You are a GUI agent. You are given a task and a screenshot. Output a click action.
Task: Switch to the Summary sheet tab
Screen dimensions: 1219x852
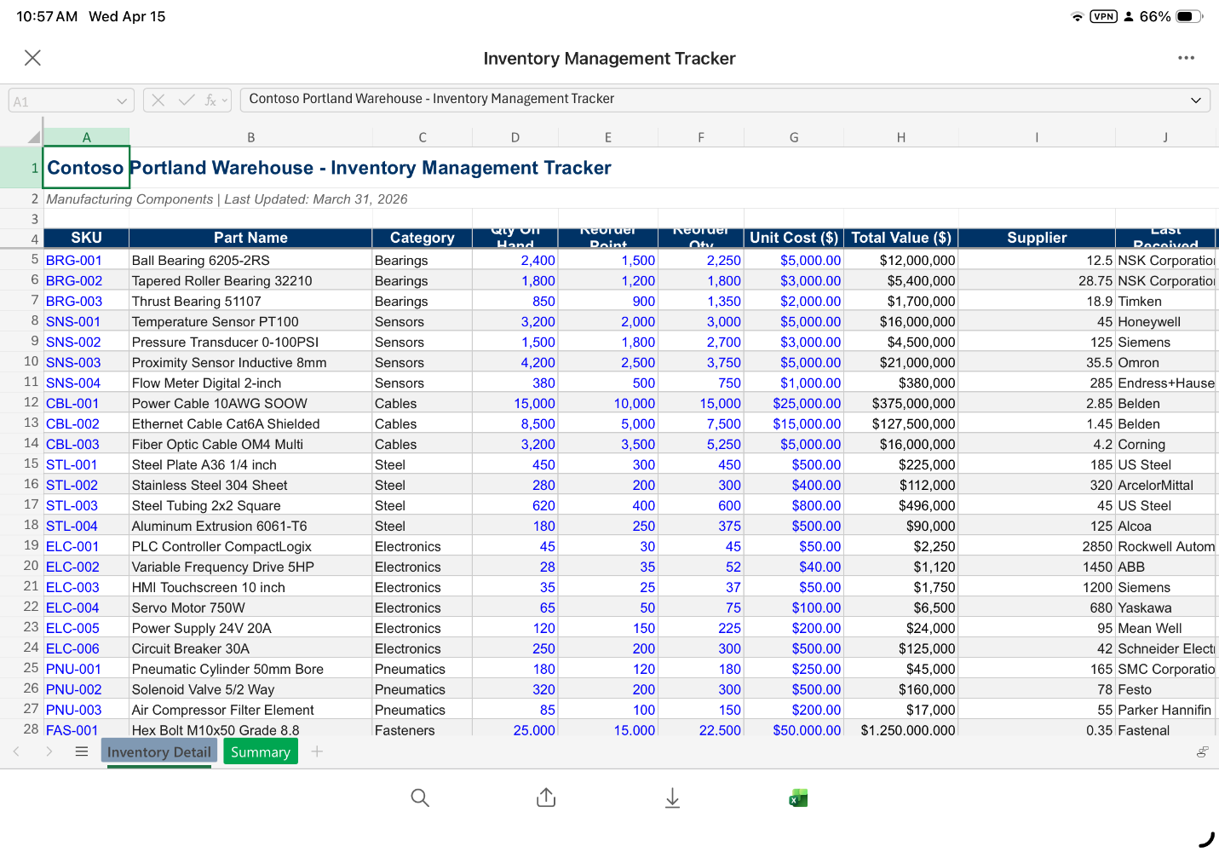coord(261,752)
